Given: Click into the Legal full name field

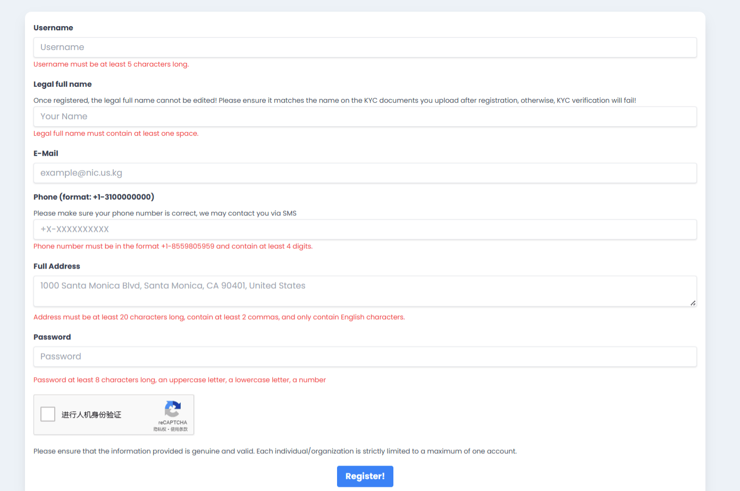Looking at the screenshot, I should point(365,116).
